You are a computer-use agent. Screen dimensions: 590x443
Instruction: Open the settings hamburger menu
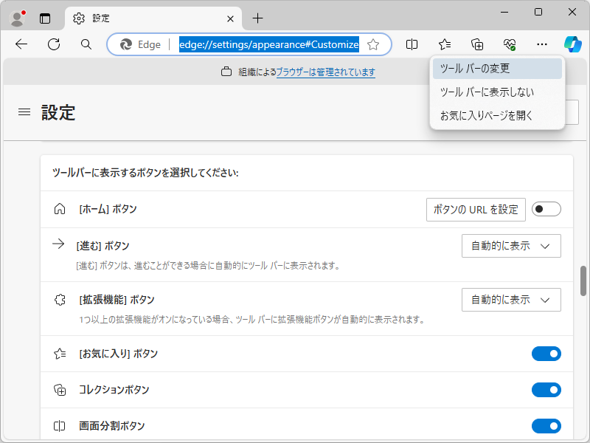(x=24, y=112)
